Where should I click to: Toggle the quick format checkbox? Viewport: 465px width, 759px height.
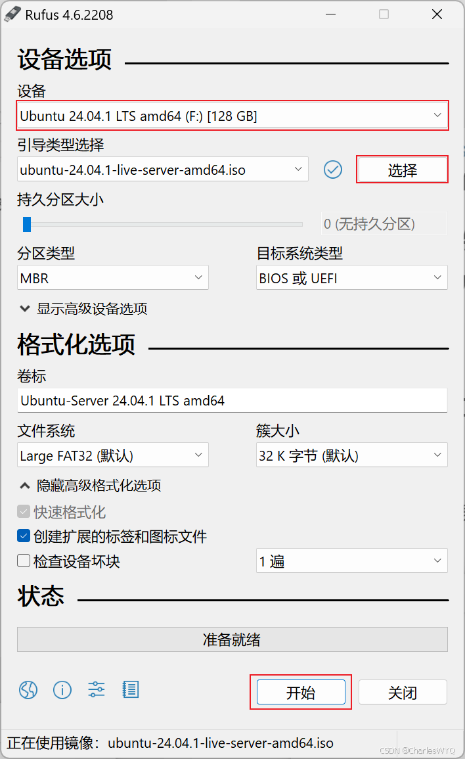click(x=24, y=511)
